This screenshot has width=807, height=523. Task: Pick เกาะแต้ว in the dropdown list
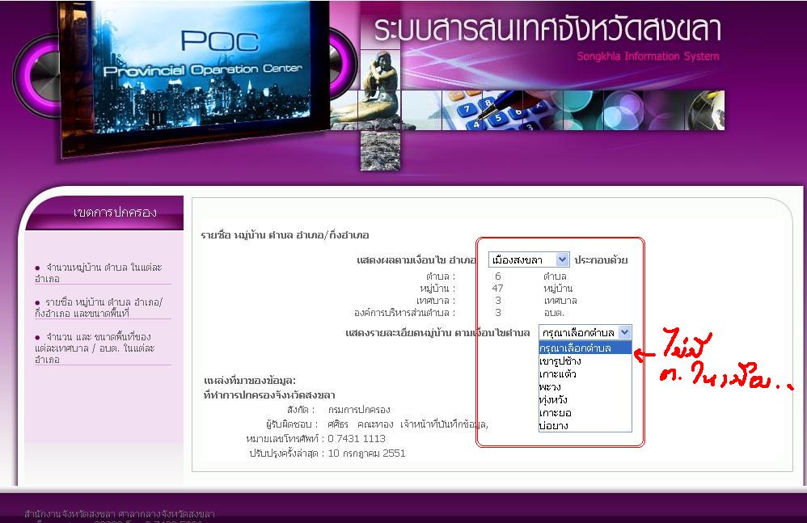point(585,374)
